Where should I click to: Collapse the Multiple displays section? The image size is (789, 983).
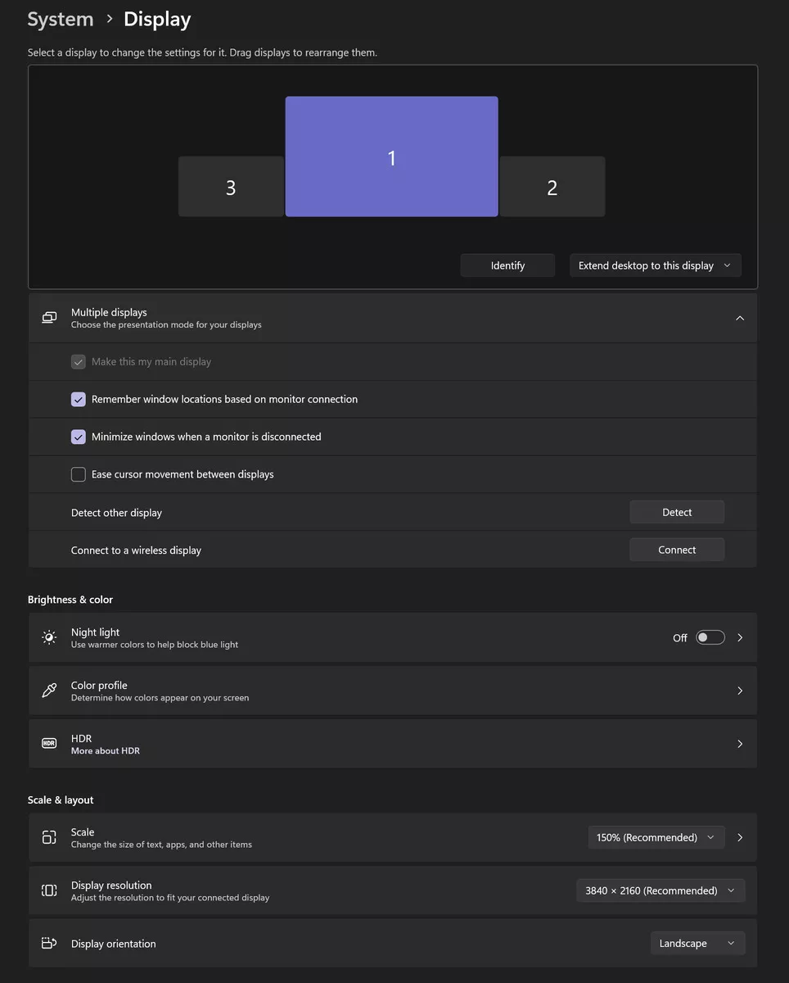[740, 318]
